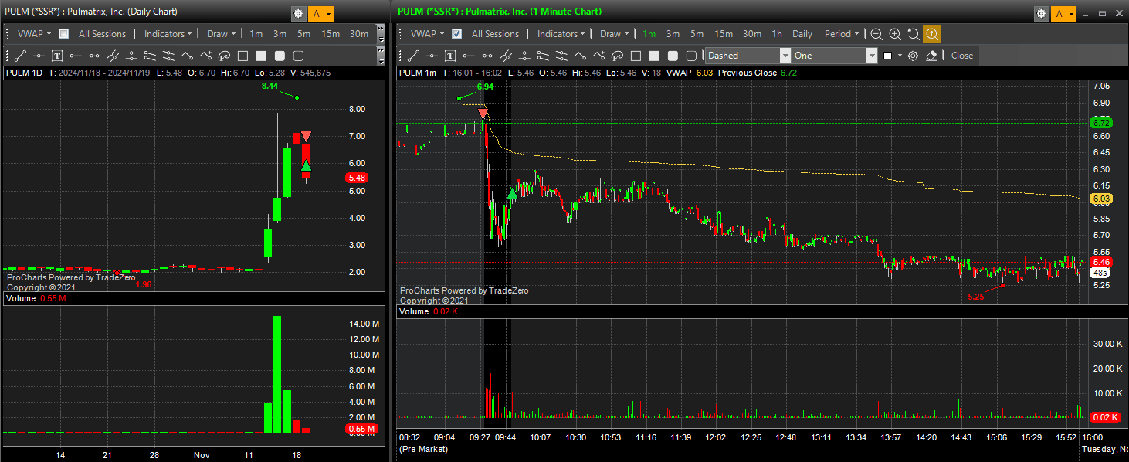The image size is (1129, 462).
Task: Open the Dashed line style combo box
Action: click(748, 56)
